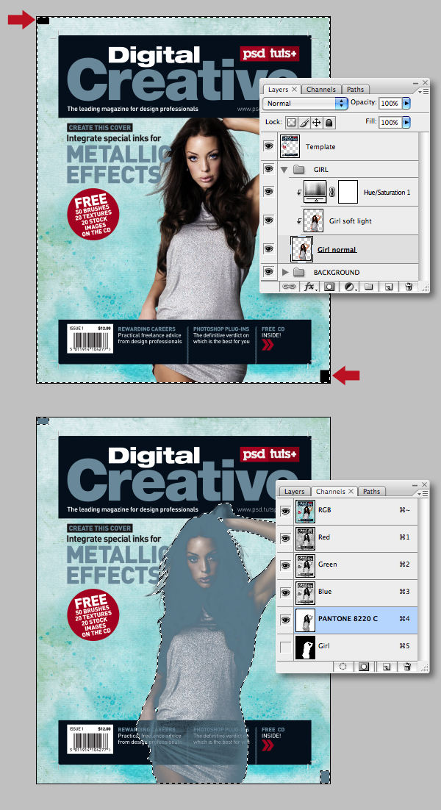Image resolution: width=441 pixels, height=810 pixels.
Task: Open Layers panel options menu
Action: (424, 91)
